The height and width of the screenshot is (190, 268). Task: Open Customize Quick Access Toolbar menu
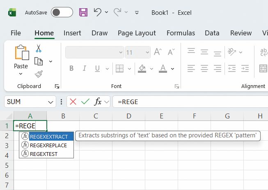pos(137,12)
